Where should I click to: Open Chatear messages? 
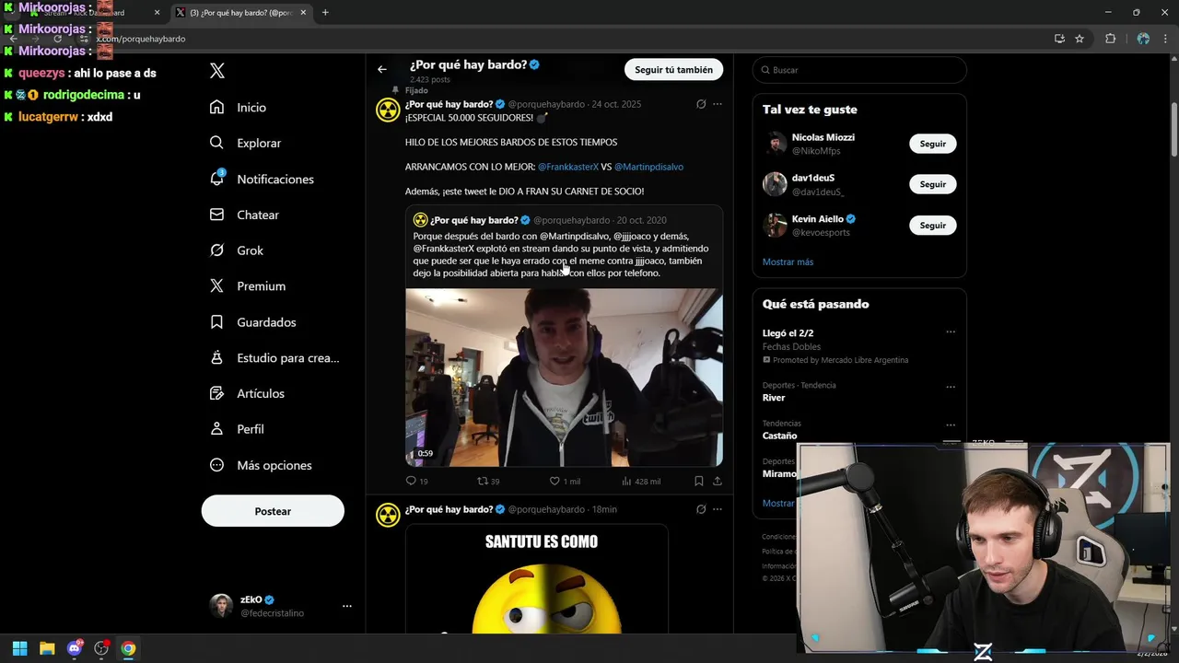[x=245, y=215]
